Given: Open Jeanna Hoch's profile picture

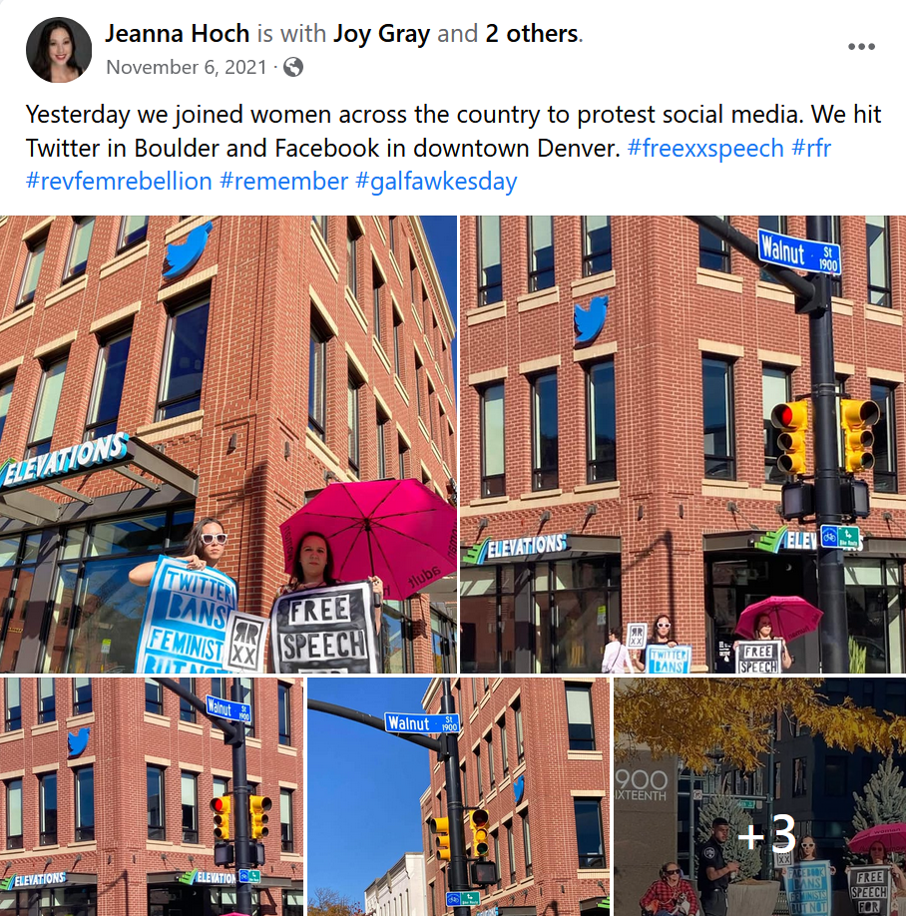Looking at the screenshot, I should pos(59,50).
